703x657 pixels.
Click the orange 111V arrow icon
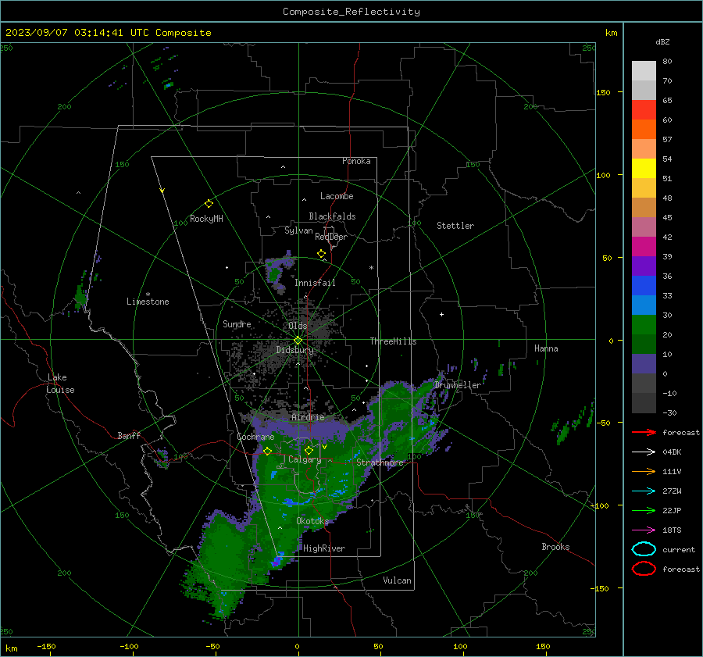(x=644, y=471)
